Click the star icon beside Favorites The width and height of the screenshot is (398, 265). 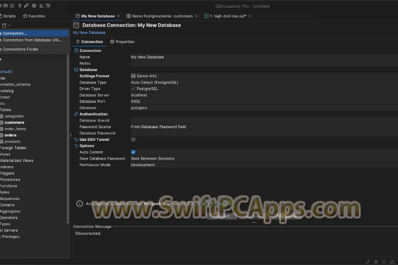25,16
